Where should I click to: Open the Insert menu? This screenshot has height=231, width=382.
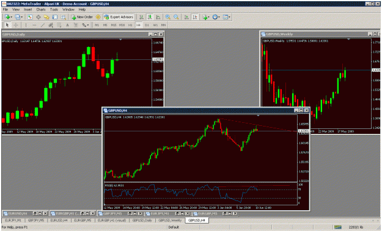pyautogui.click(x=28, y=10)
